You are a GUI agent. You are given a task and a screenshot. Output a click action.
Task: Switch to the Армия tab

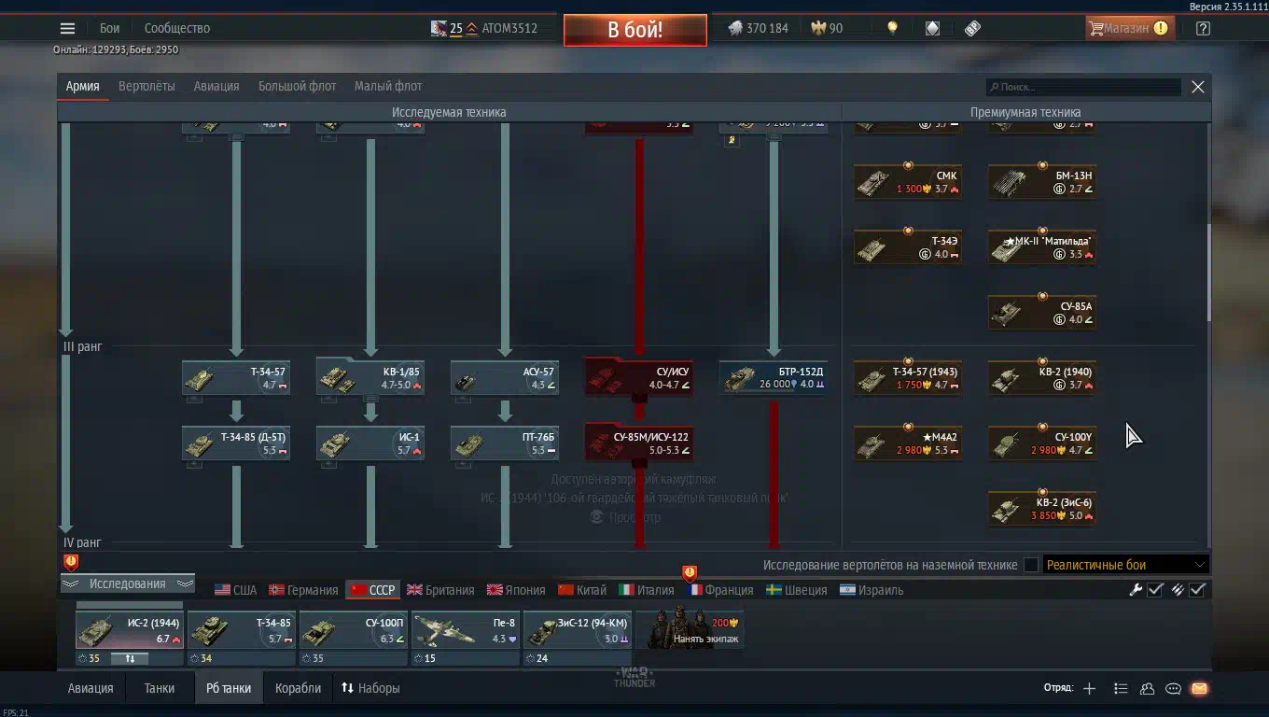coord(82,86)
